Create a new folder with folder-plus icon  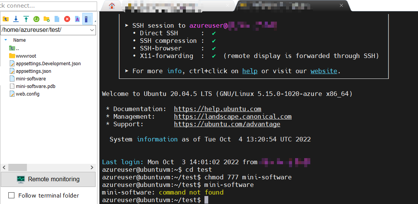(47, 19)
